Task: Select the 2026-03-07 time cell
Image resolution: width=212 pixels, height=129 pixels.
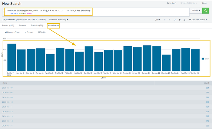Action: point(7,88)
